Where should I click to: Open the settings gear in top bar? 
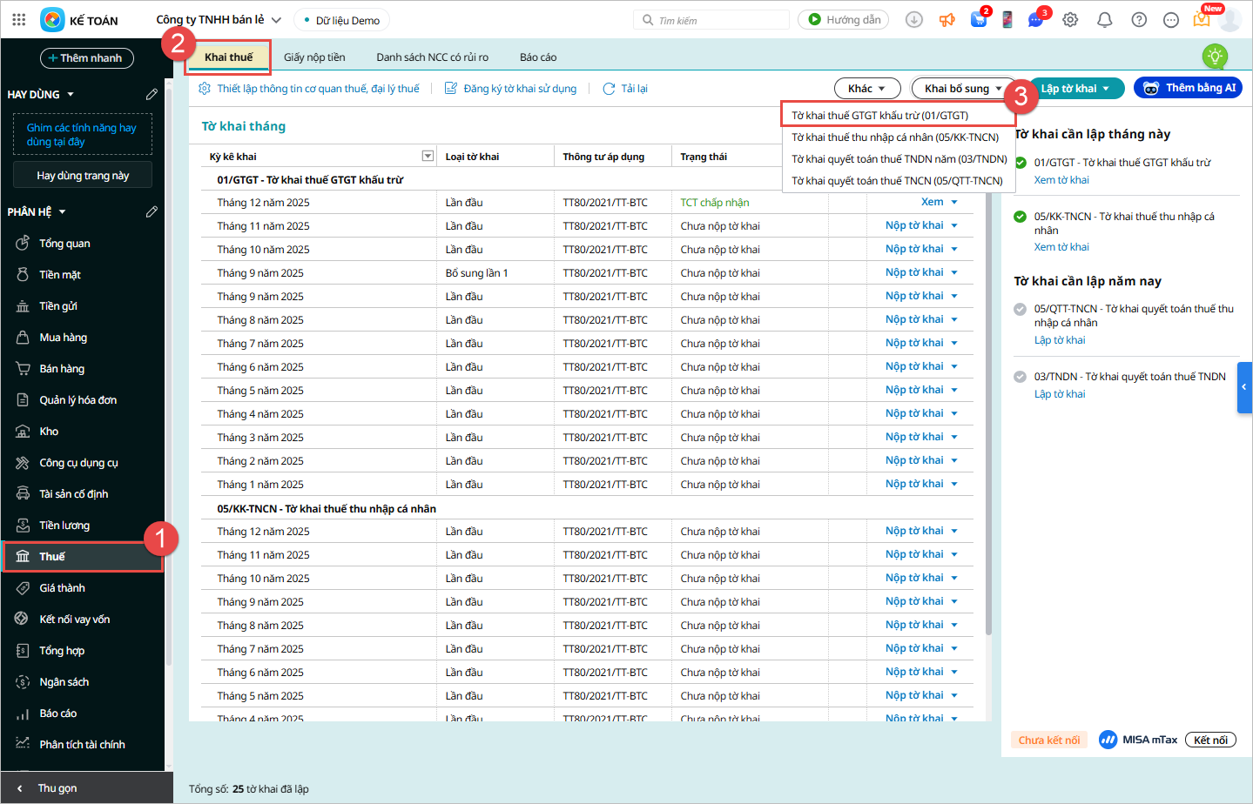tap(1070, 20)
